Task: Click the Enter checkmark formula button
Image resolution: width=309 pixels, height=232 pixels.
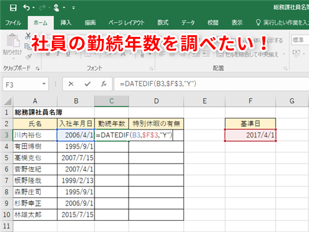Action: coord(88,84)
